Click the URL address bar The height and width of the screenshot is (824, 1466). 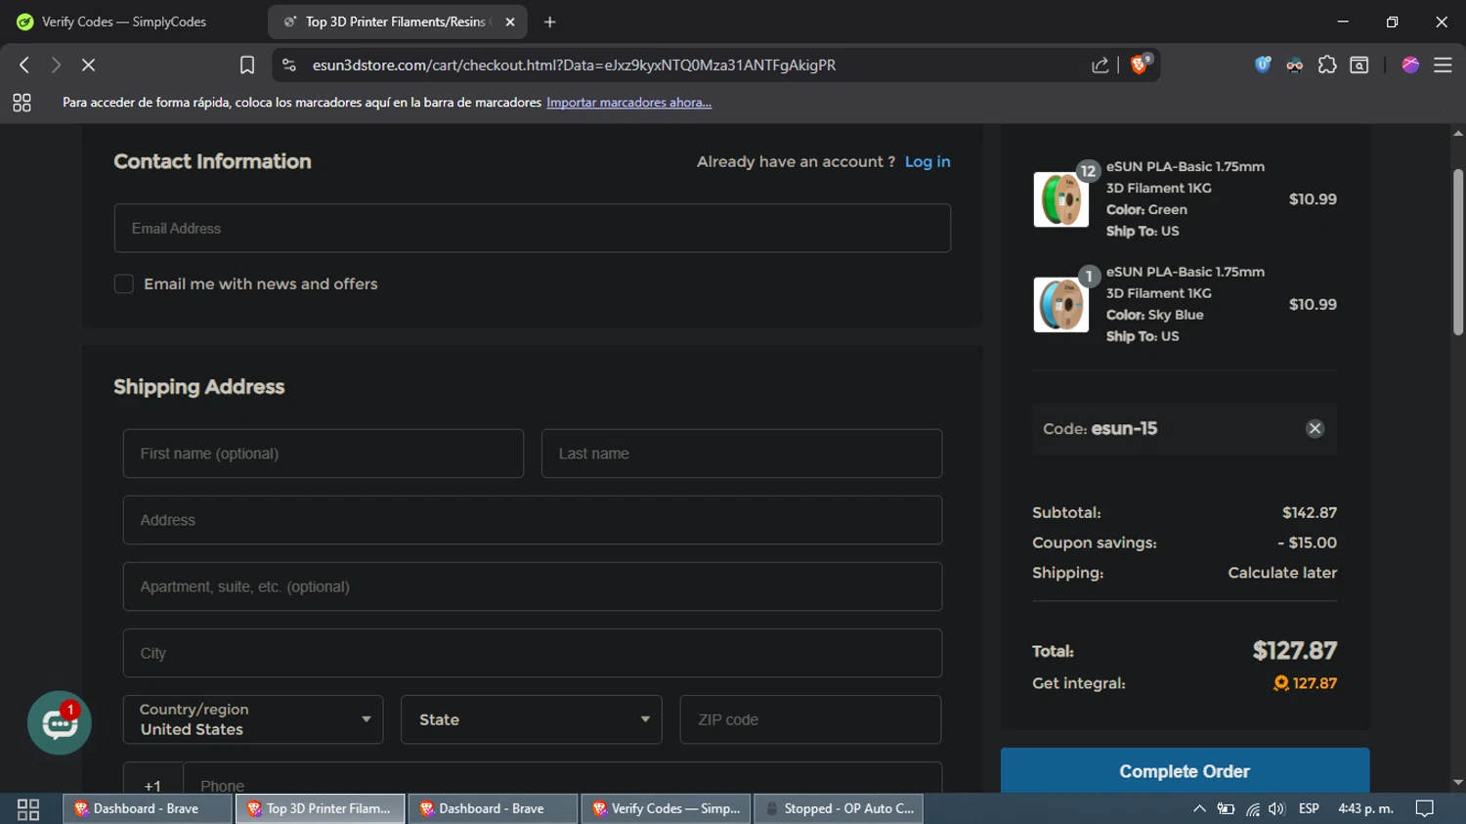coord(684,65)
